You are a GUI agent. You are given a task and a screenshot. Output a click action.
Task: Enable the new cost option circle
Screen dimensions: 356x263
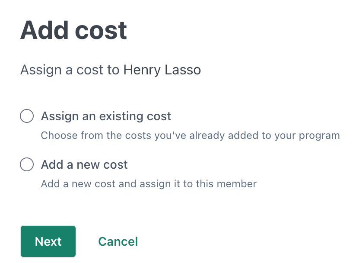(27, 165)
